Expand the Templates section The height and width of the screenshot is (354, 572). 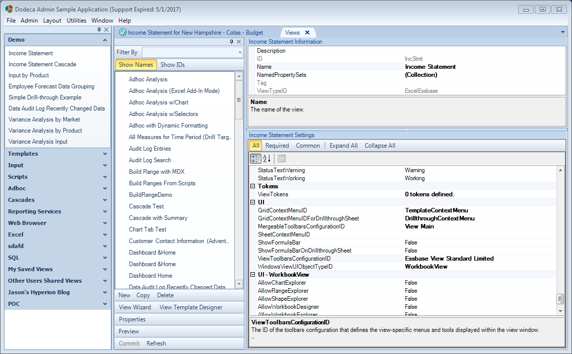coord(57,154)
